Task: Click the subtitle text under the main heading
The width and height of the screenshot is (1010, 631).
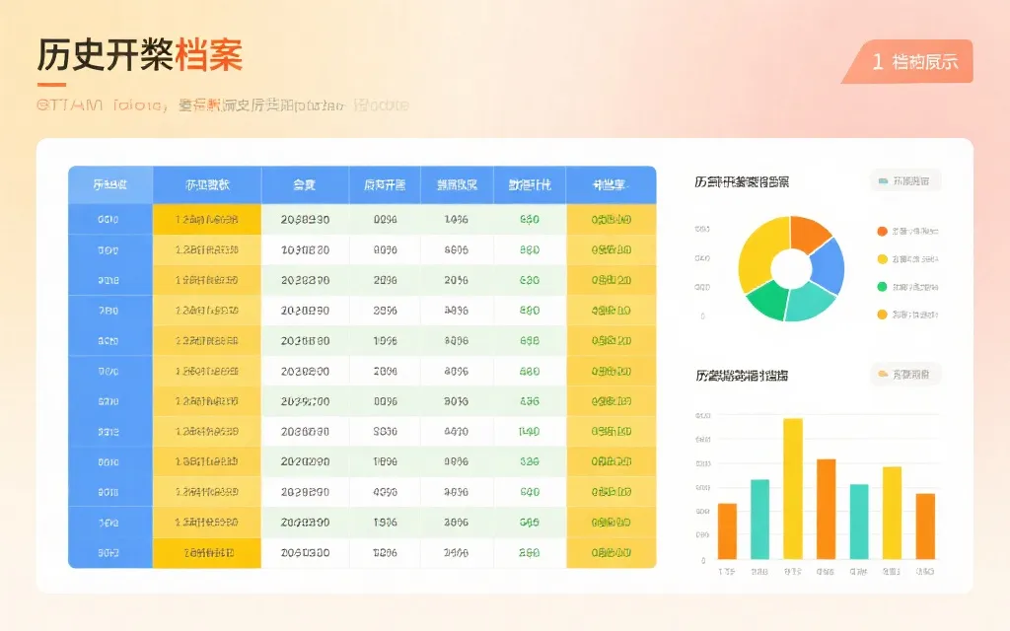Action: tap(222, 104)
